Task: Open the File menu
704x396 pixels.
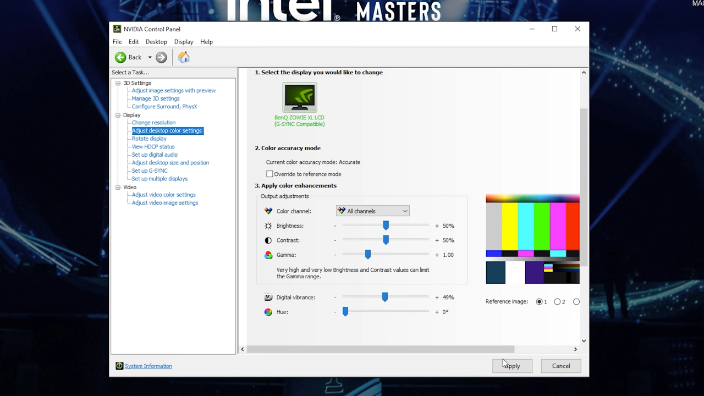Action: click(x=117, y=42)
